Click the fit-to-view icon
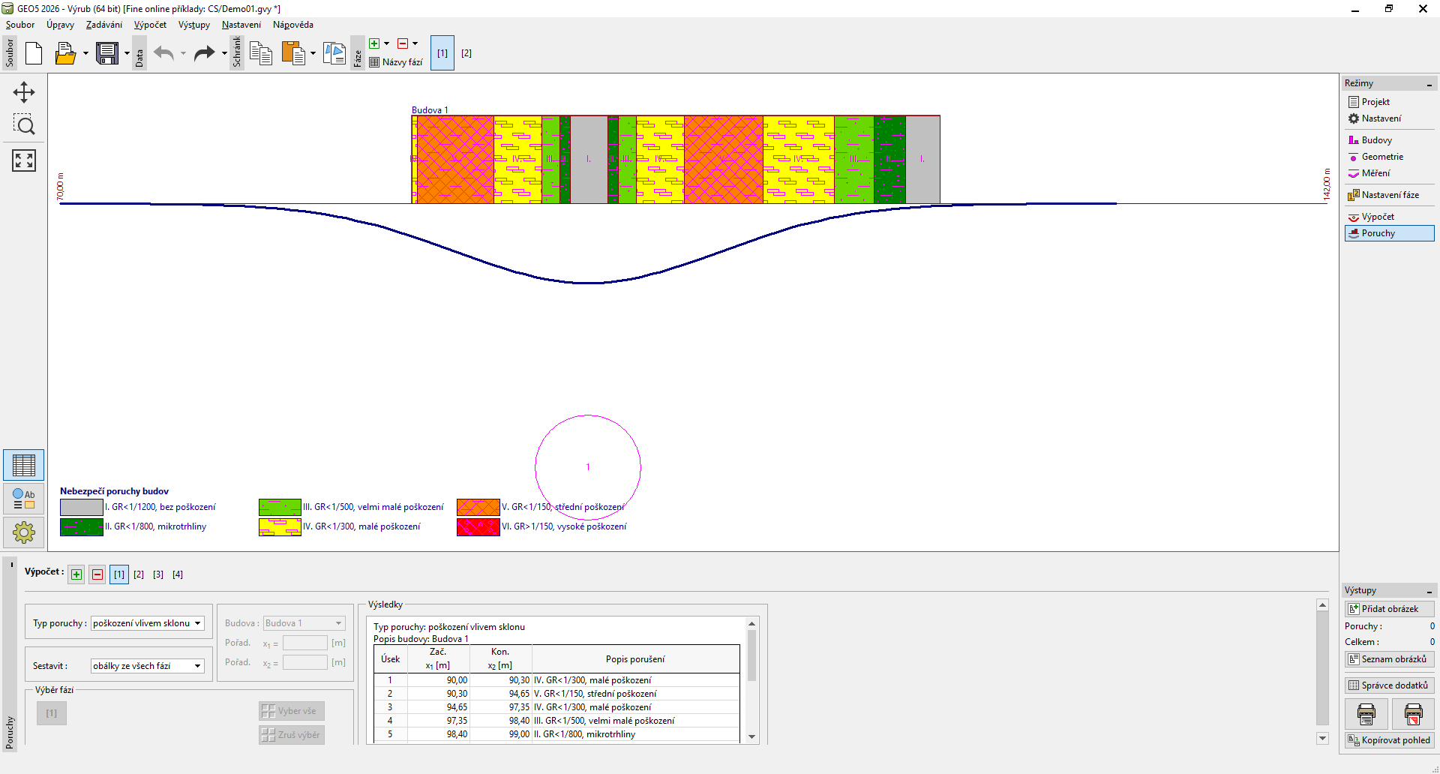This screenshot has width=1440, height=774. point(24,160)
